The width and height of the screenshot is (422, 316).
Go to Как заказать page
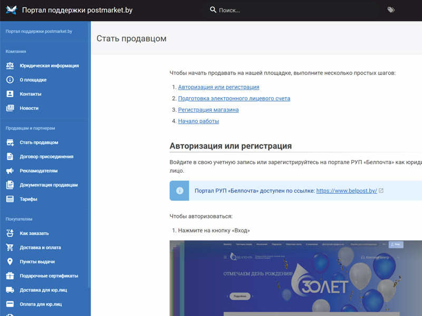click(34, 233)
